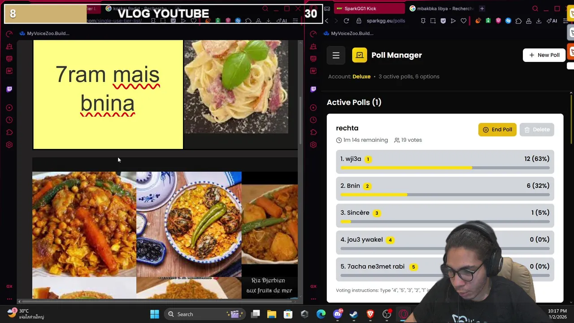
Task: Create a poll with the New Poll button
Action: tap(544, 55)
